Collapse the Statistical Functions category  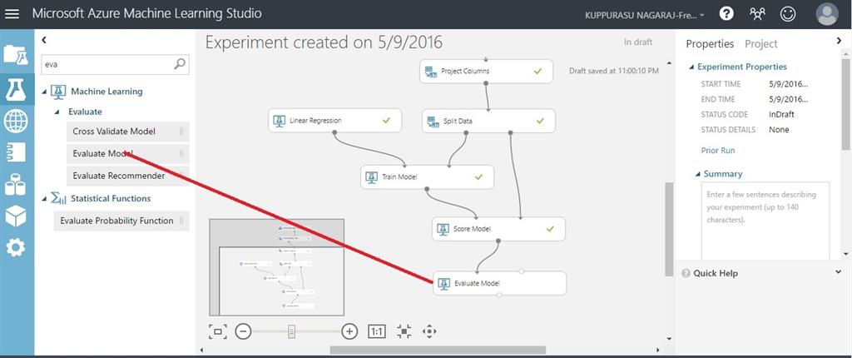coord(45,199)
